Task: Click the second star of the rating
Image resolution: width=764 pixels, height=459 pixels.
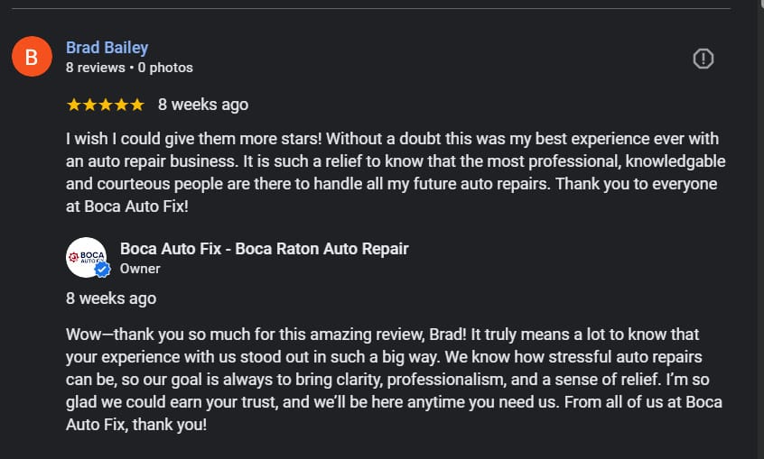Action: pyautogui.click(x=89, y=105)
